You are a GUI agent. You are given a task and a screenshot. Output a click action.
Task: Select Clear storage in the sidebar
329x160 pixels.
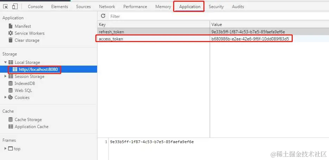(x=27, y=40)
